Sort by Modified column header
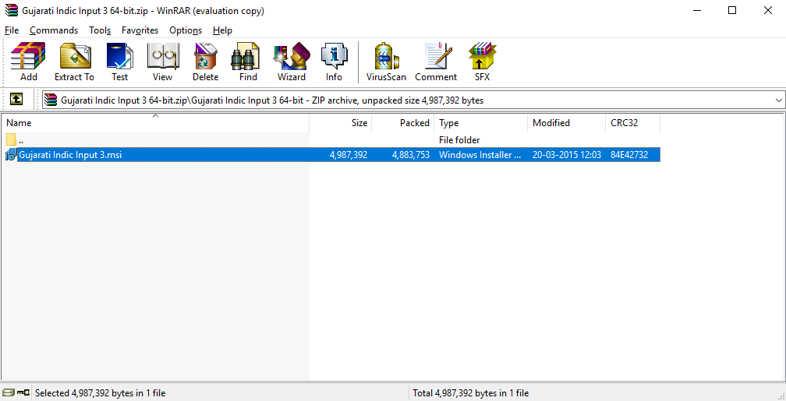This screenshot has height=401, width=786. (x=566, y=123)
